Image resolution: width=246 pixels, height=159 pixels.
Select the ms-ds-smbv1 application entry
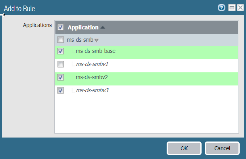coord(92,64)
